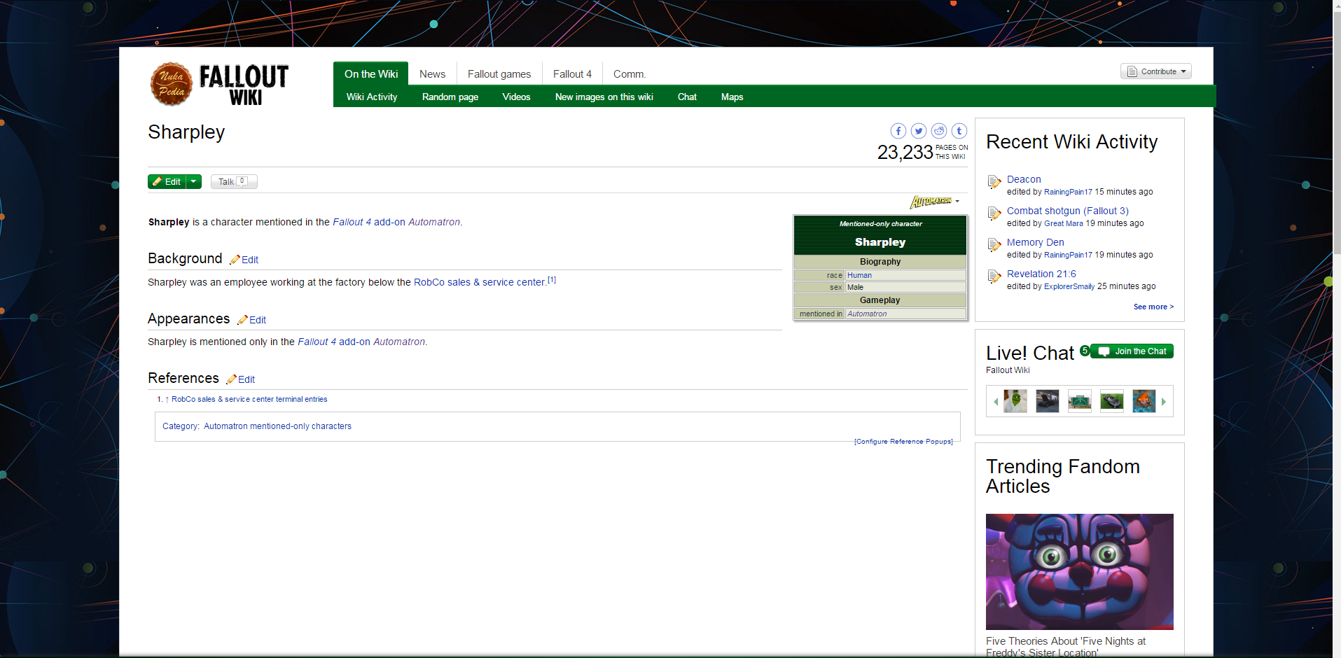Click the edit icon beside Revelation 21:6
The width and height of the screenshot is (1341, 658).
coord(994,276)
